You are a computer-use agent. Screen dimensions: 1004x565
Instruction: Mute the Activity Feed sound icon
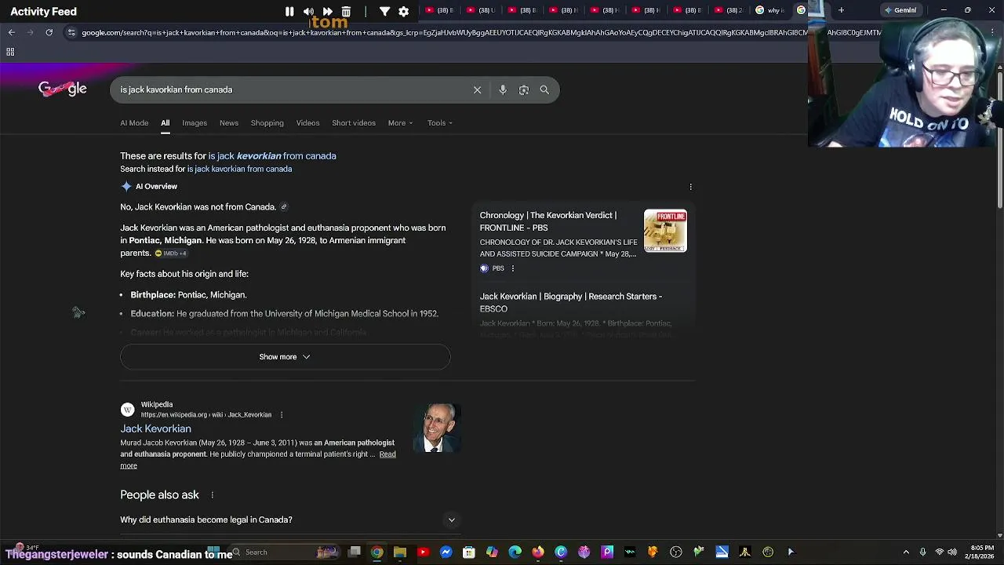click(x=308, y=12)
